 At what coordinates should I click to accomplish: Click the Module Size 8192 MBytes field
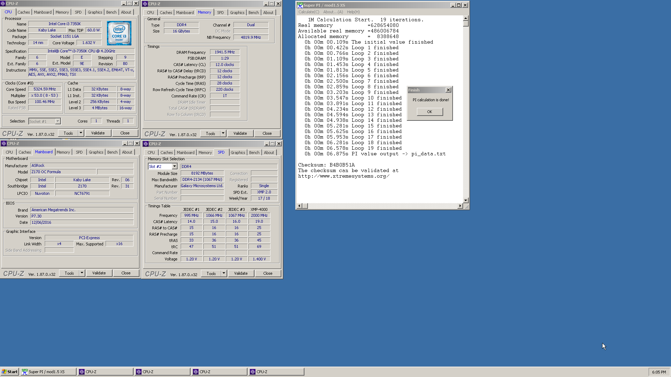coord(202,173)
